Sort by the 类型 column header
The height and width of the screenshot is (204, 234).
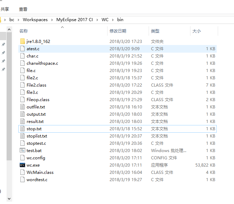pyautogui.click(x=155, y=31)
